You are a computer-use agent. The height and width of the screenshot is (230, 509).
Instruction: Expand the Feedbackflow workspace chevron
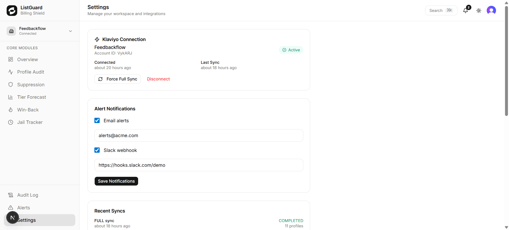(71, 31)
